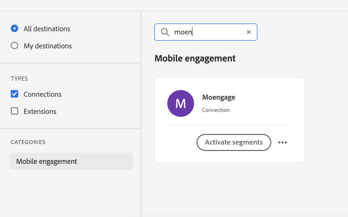This screenshot has width=348, height=217.
Task: Clear the search field with the X
Action: tap(249, 32)
